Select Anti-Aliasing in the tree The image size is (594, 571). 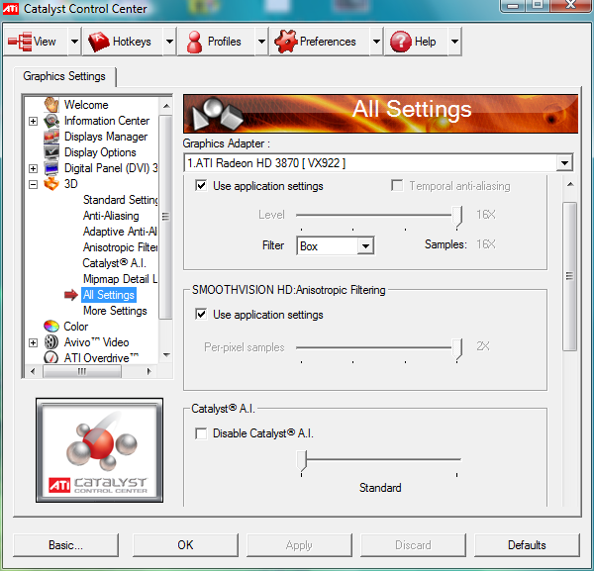click(111, 216)
